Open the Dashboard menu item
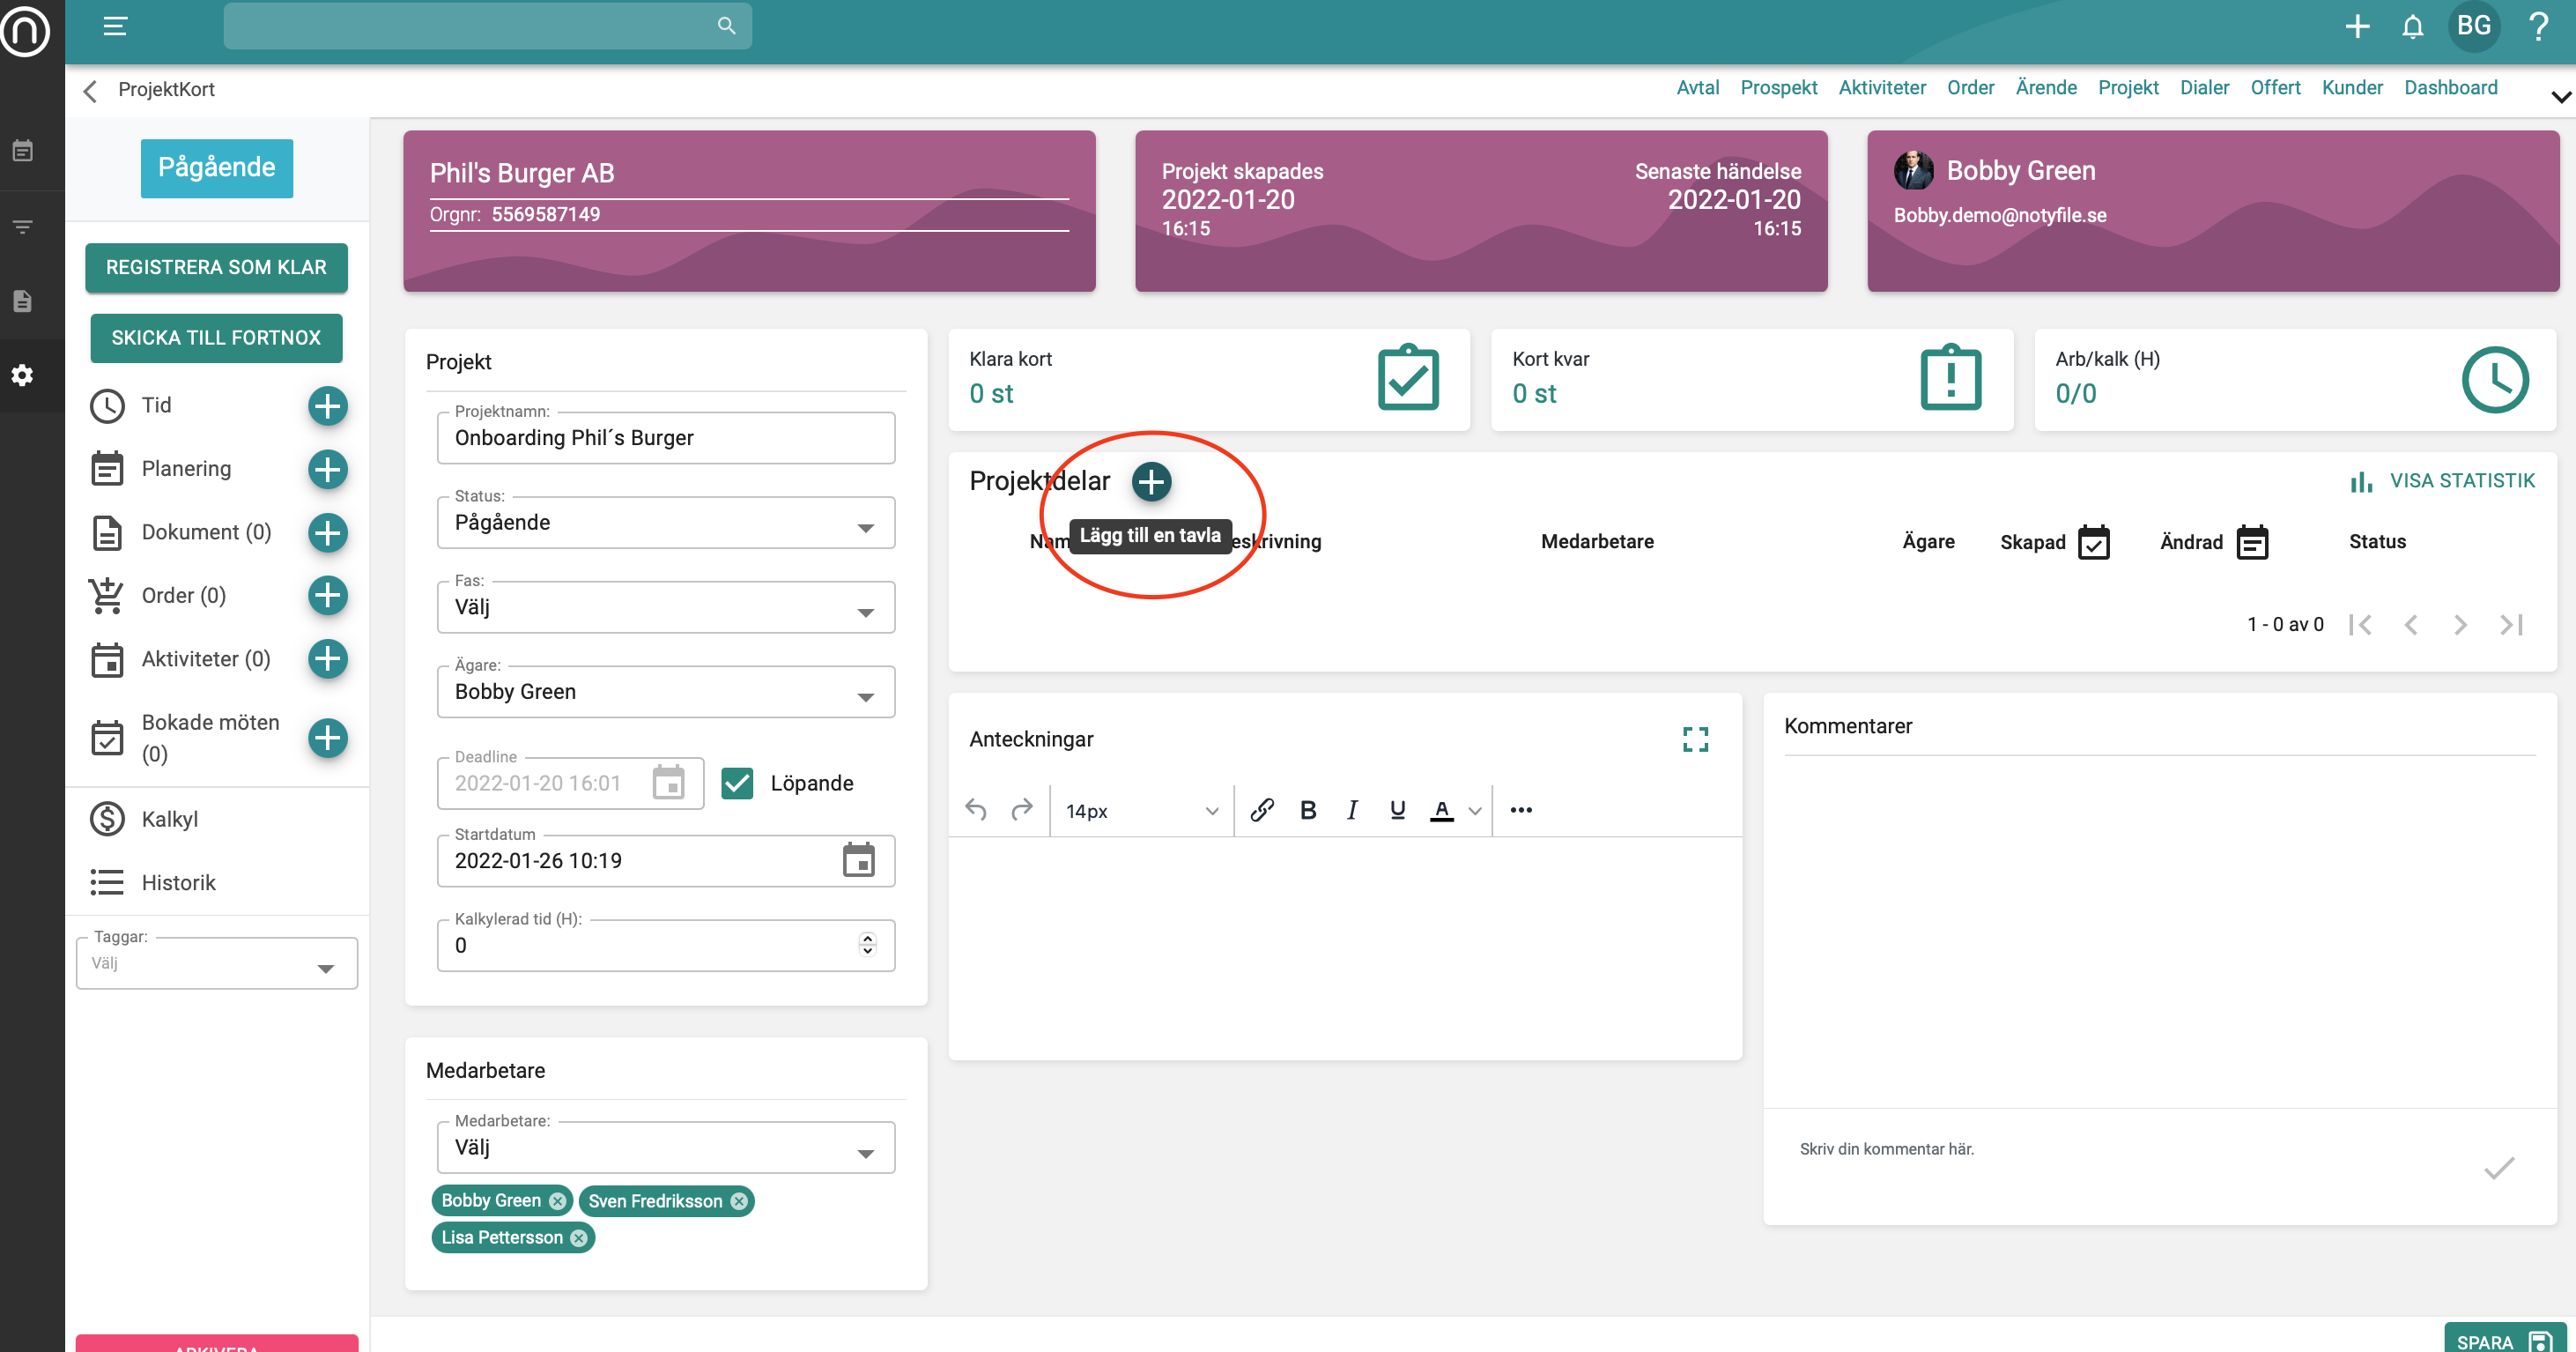This screenshot has height=1352, width=2576. tap(2450, 87)
